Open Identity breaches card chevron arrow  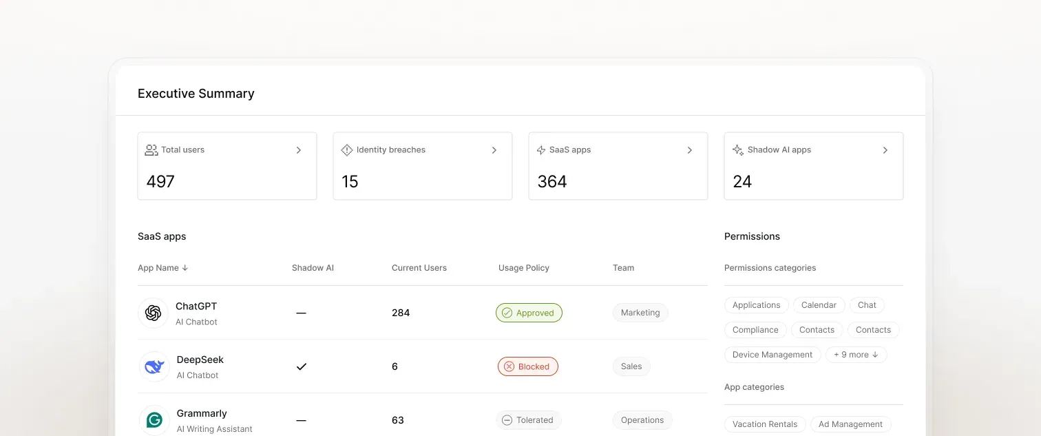[x=494, y=150]
